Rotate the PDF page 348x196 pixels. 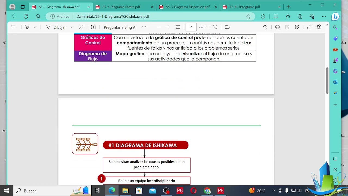[x=215, y=27]
